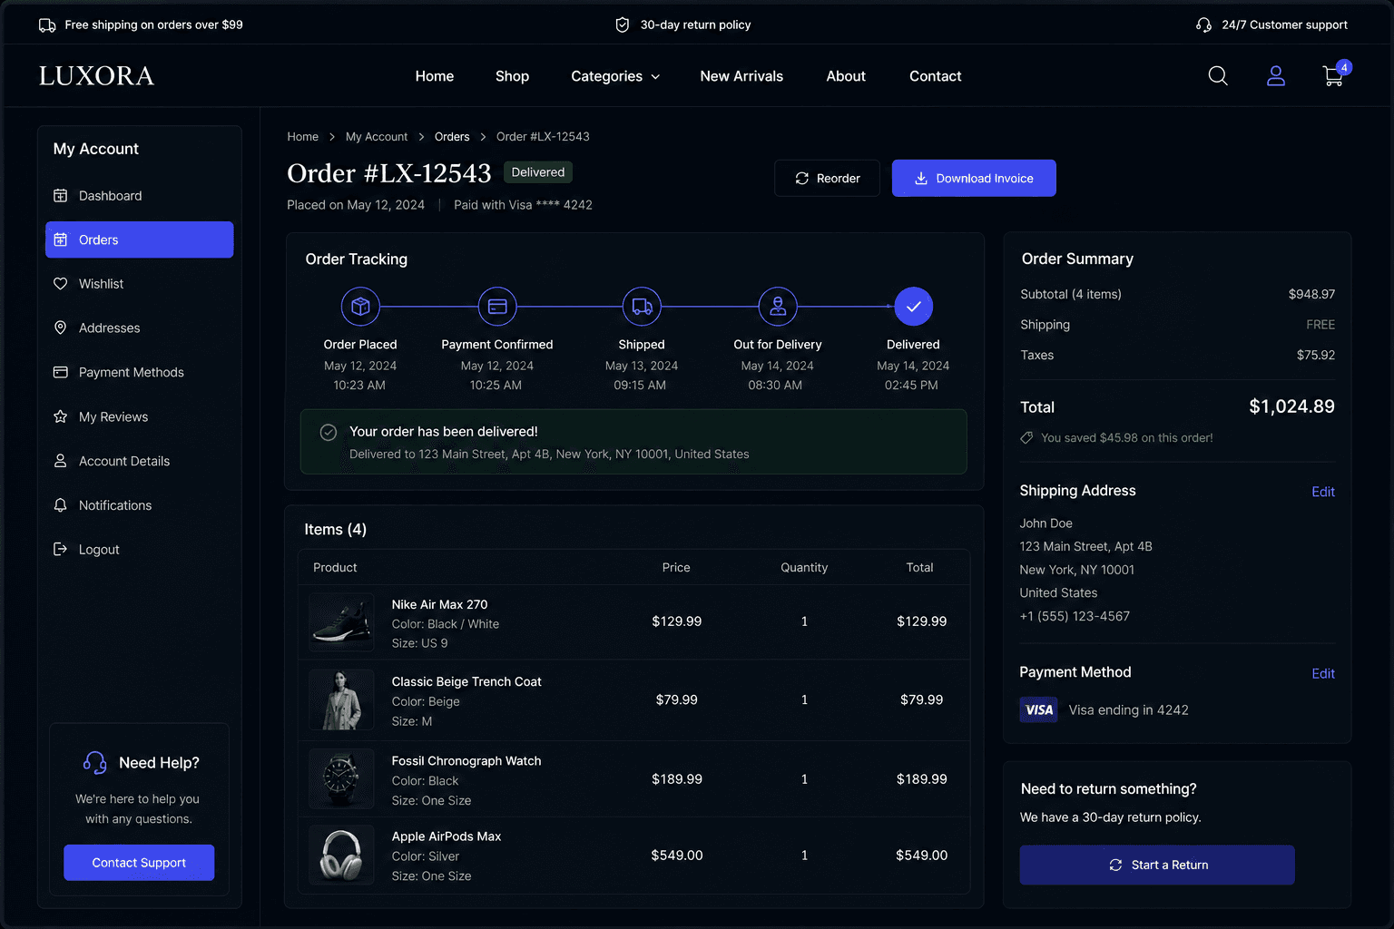Click the free shipping truck icon

(47, 25)
